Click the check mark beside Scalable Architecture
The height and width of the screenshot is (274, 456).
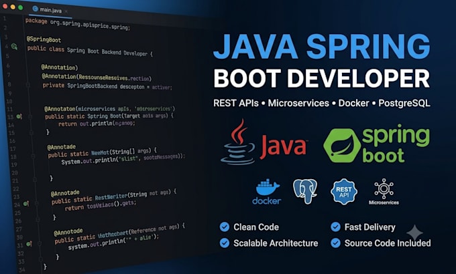point(224,243)
